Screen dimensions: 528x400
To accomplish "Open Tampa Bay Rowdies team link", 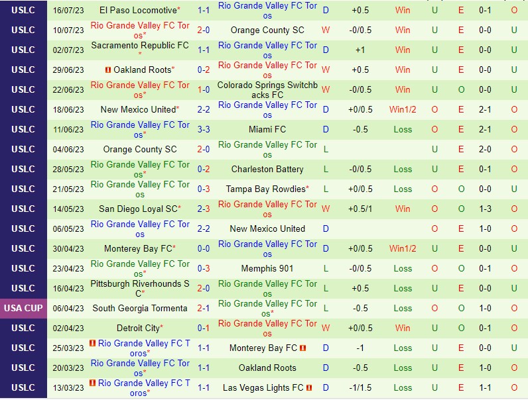I will tap(266, 189).
